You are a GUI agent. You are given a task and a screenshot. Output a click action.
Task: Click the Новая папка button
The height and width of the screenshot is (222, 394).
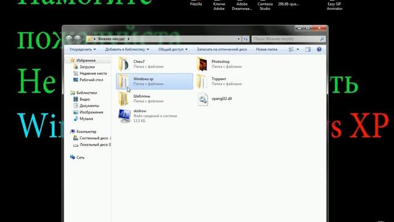point(267,49)
